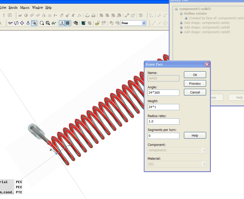The height and width of the screenshot is (199, 244).
Task: Click the object properties pencil icon
Action: [x=133, y=15]
